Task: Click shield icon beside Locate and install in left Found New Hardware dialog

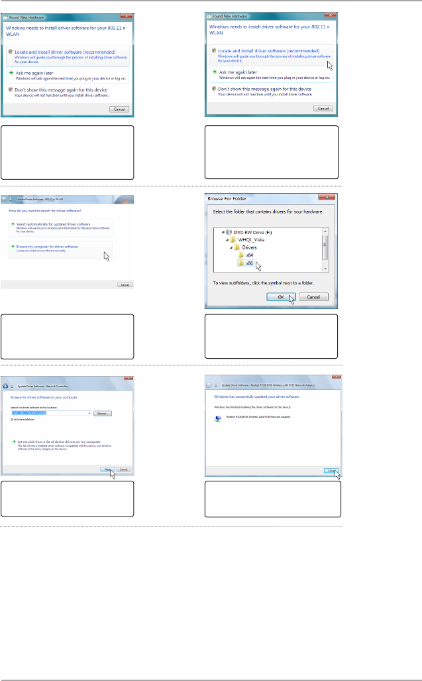Action: click(11, 52)
